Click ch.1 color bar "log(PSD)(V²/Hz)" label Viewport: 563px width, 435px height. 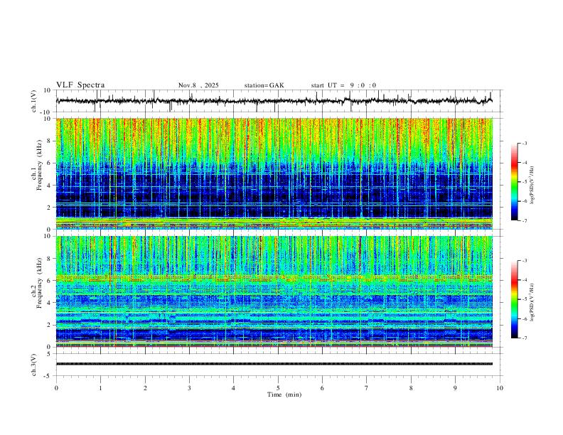(x=532, y=186)
